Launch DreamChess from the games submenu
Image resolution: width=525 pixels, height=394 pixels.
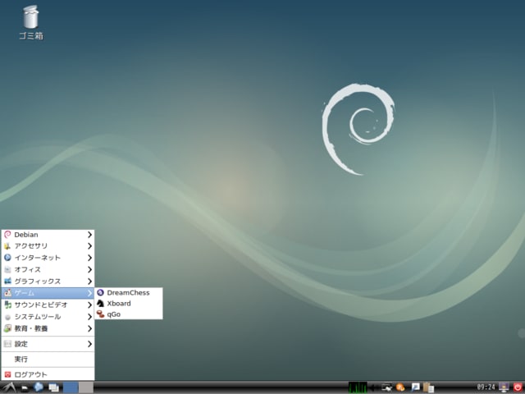(129, 293)
